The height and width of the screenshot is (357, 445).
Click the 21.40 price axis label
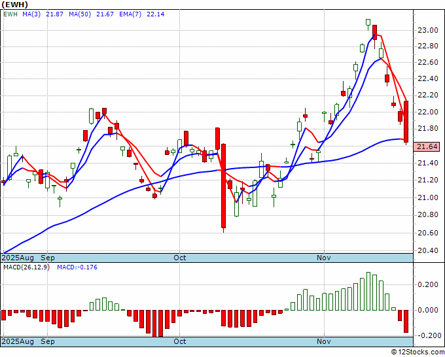pyautogui.click(x=427, y=163)
